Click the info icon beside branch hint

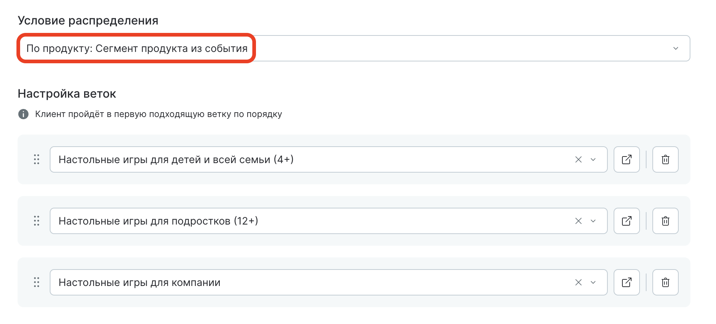click(23, 114)
